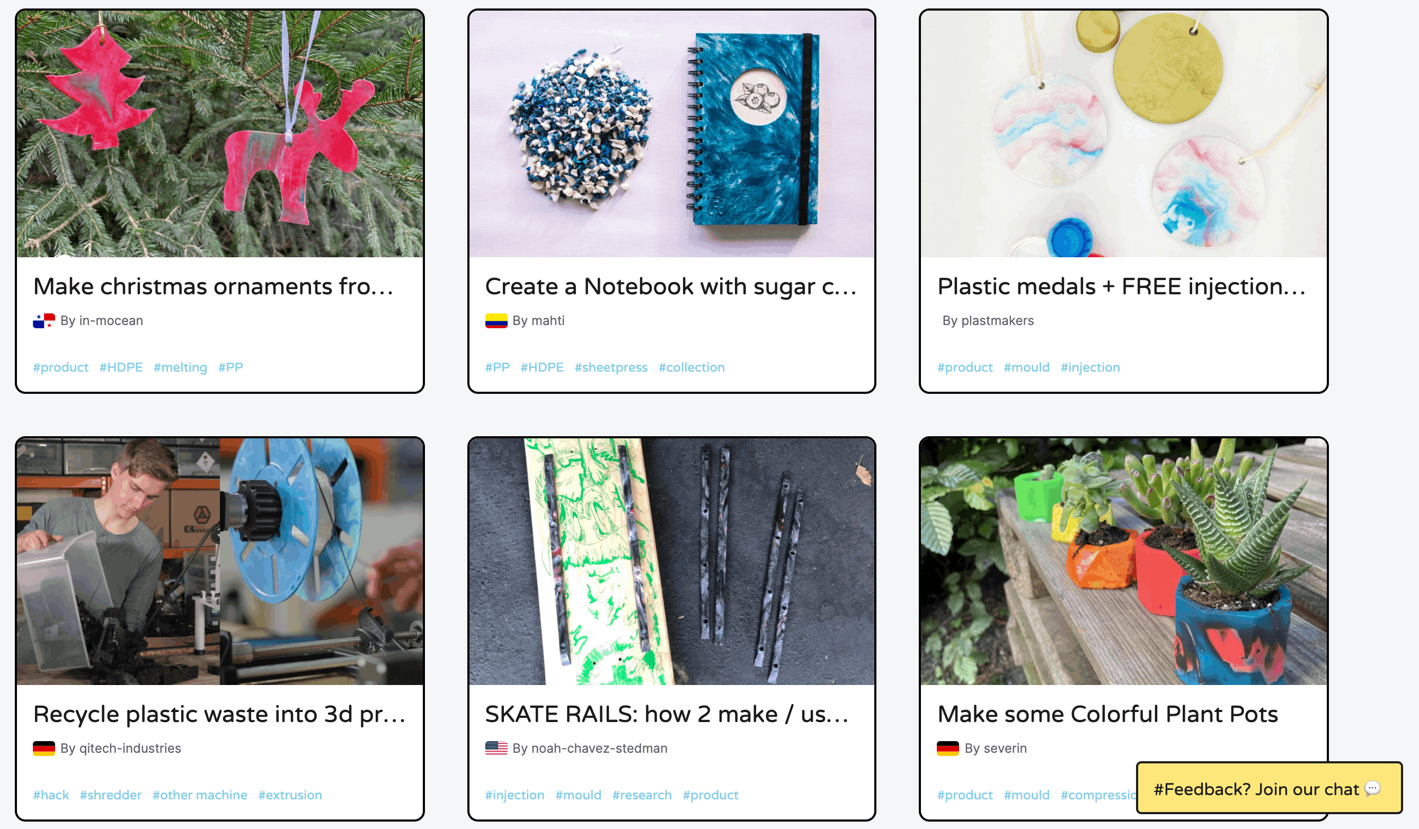Image resolution: width=1419 pixels, height=829 pixels.
Task: Click the German flag beside qitech-industries
Action: coord(44,749)
